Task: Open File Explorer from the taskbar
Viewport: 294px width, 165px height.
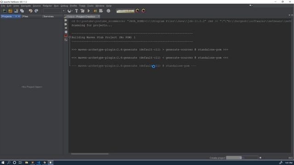Action: [27, 163]
